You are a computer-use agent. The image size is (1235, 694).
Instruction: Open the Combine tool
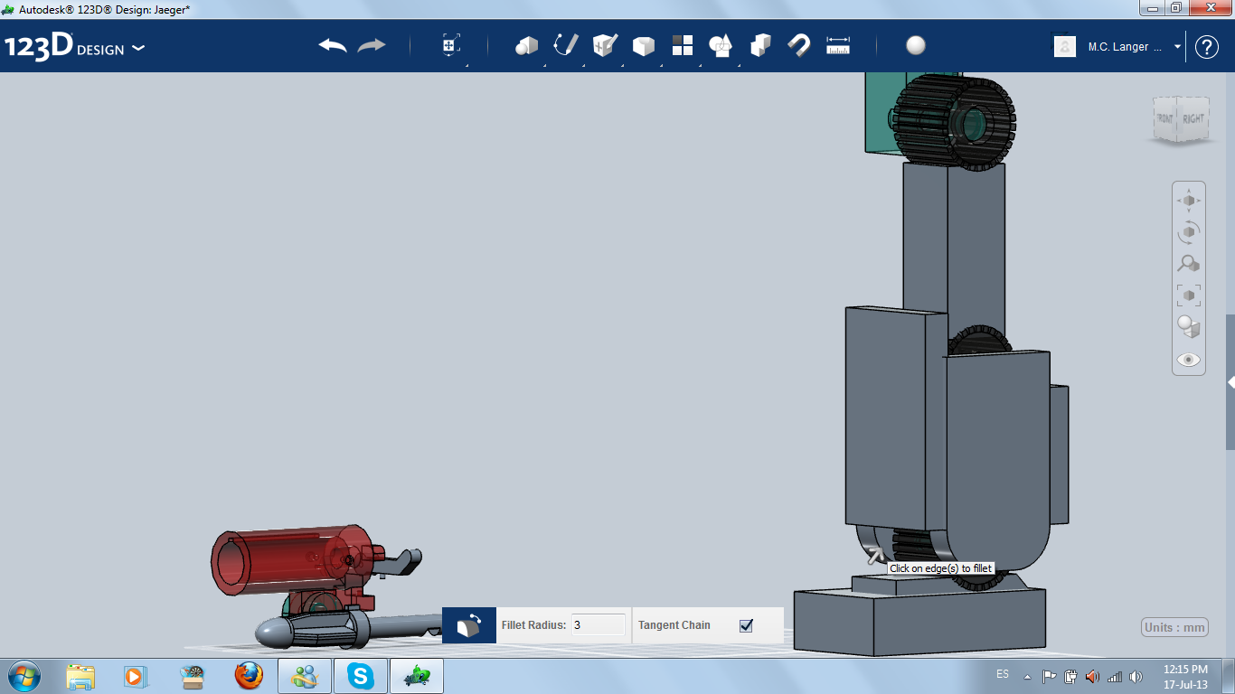coord(760,45)
